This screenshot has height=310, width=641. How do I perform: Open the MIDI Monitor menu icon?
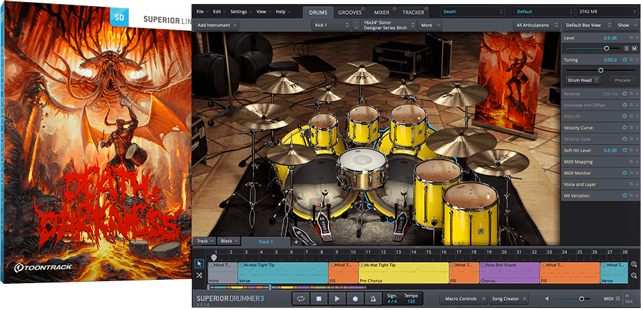[x=631, y=173]
